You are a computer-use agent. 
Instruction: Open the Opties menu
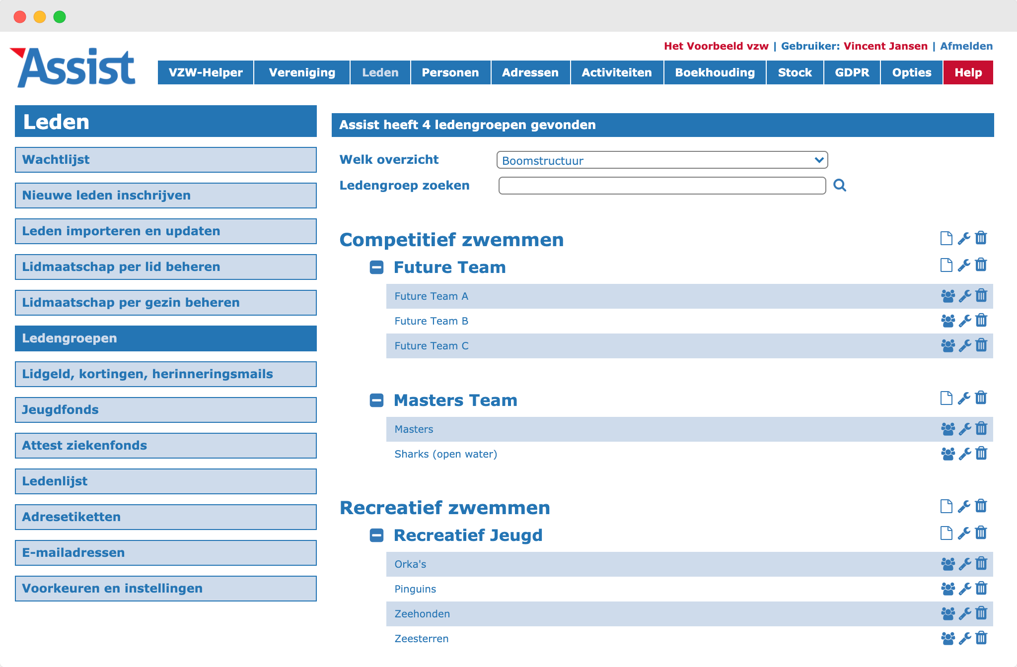point(912,72)
